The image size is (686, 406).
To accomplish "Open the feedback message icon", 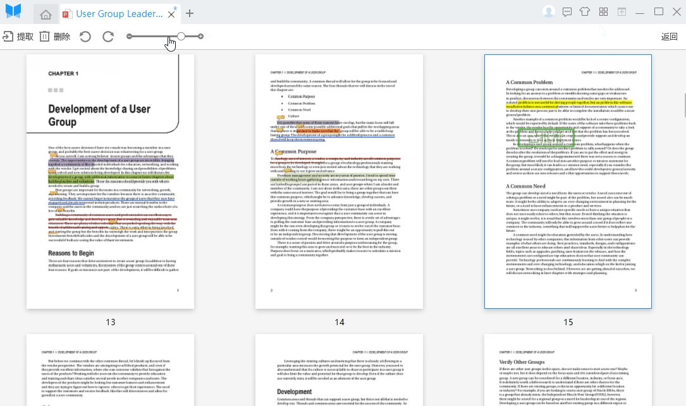I will (x=567, y=12).
